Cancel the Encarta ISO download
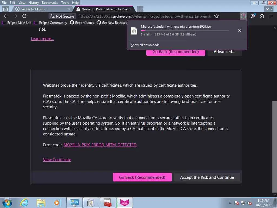Viewport: 277px width, 208px height. pos(240,31)
